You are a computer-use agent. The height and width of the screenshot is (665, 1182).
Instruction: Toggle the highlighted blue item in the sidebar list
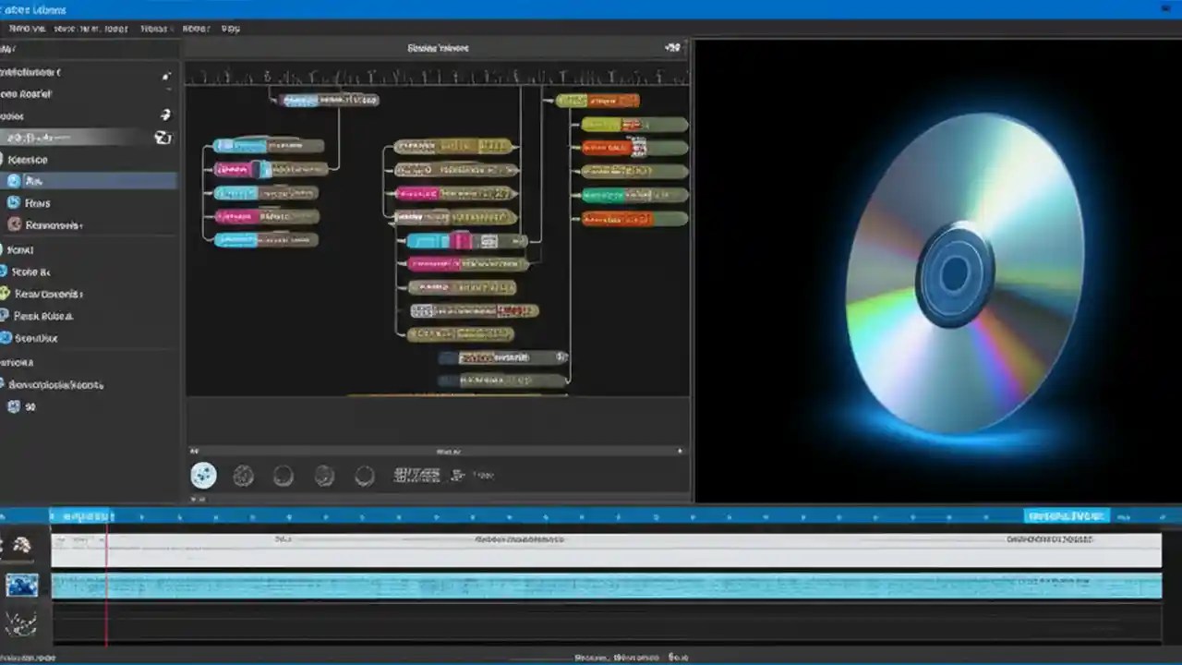[x=90, y=180]
